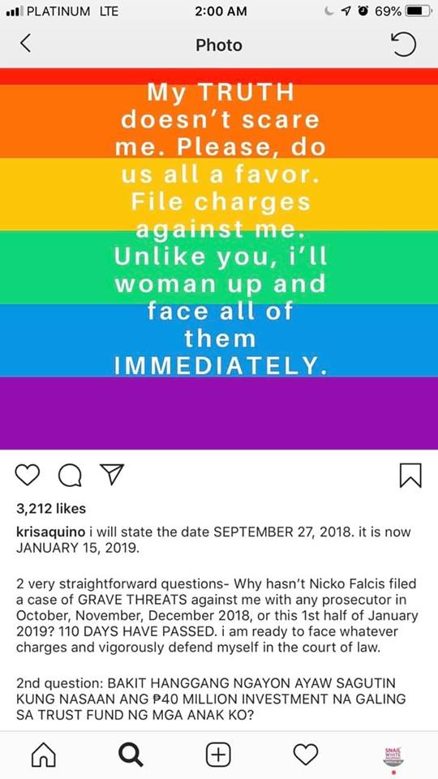Share post via paper plane icon
The height and width of the screenshot is (779, 438).
pyautogui.click(x=112, y=475)
